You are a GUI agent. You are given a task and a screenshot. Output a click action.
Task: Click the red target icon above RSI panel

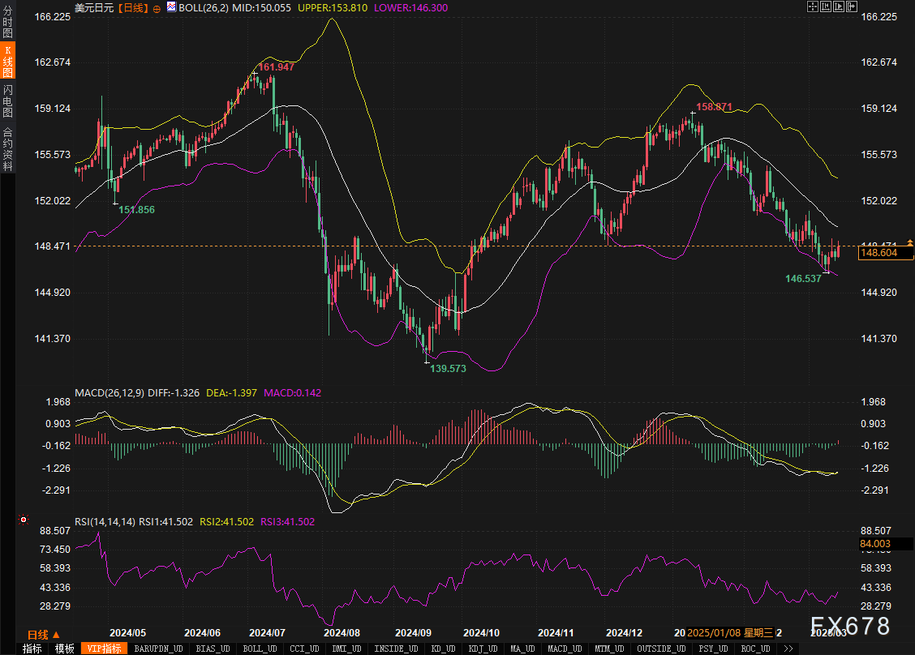tap(24, 519)
